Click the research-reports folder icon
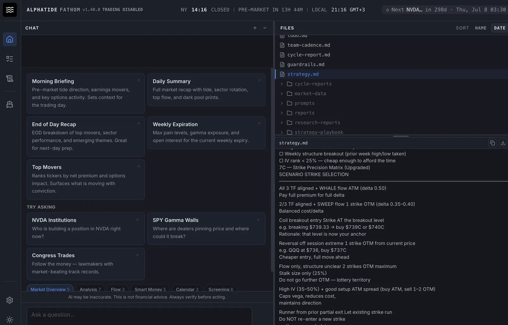The width and height of the screenshot is (508, 325). (x=290, y=123)
